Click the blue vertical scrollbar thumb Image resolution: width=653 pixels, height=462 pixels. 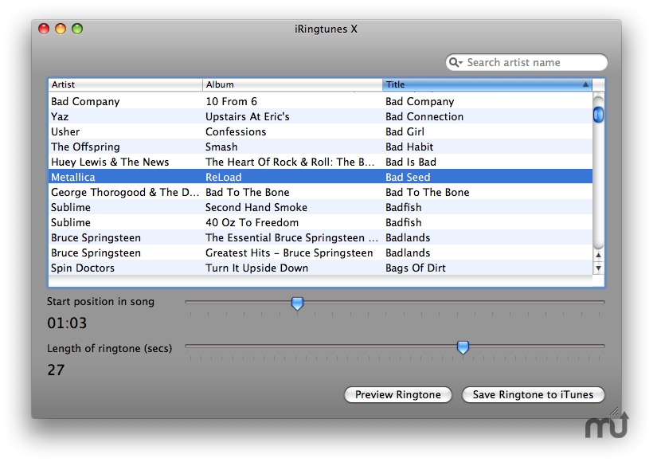(x=599, y=115)
